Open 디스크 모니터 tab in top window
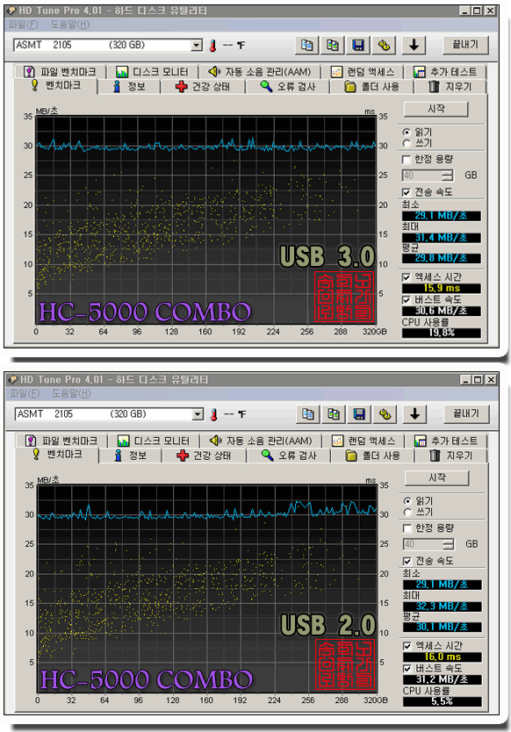Image resolution: width=511 pixels, height=732 pixels. (x=152, y=72)
